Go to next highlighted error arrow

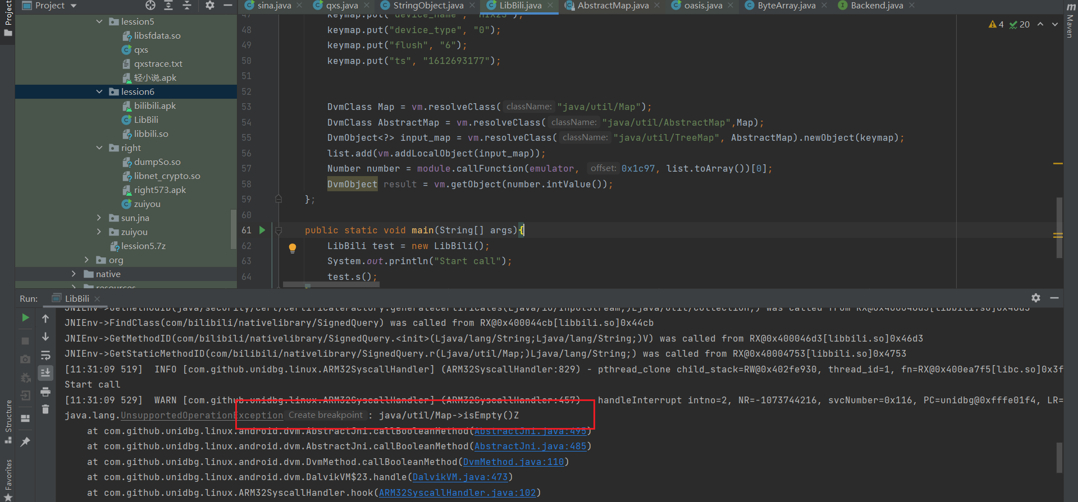pyautogui.click(x=1055, y=24)
